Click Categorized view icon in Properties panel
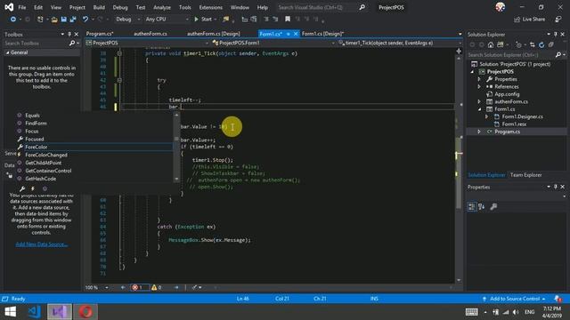This screenshot has width=570, height=320. (471, 207)
